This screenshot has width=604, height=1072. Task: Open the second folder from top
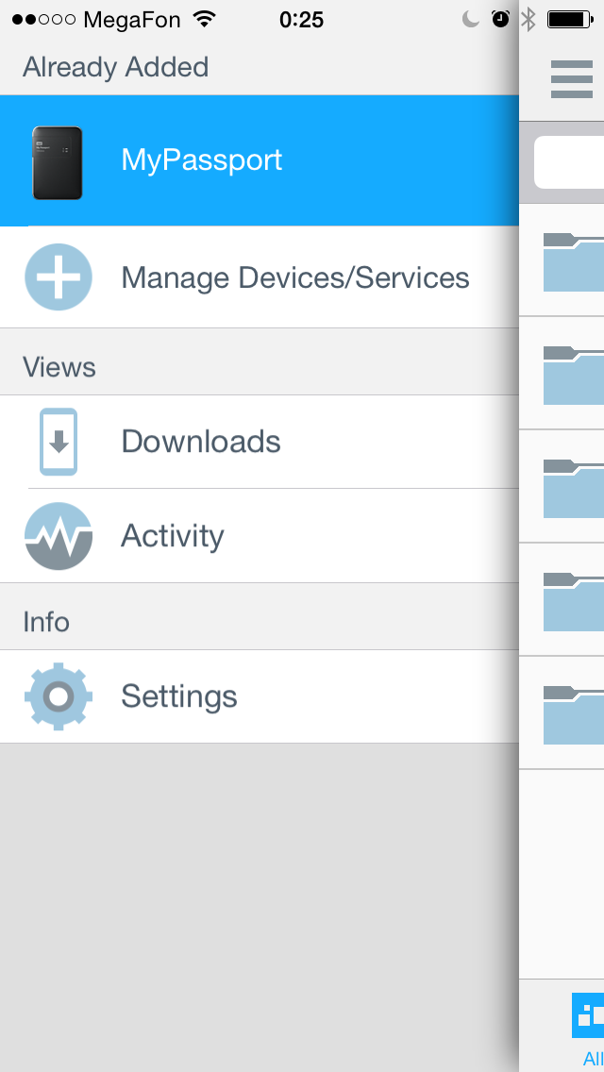[x=574, y=374]
